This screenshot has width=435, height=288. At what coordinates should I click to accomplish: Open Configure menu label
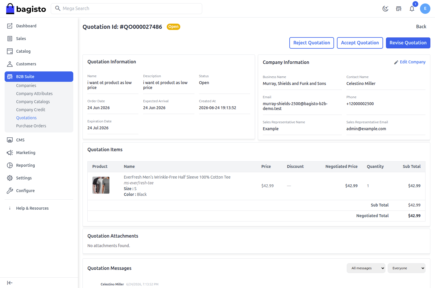(25, 191)
